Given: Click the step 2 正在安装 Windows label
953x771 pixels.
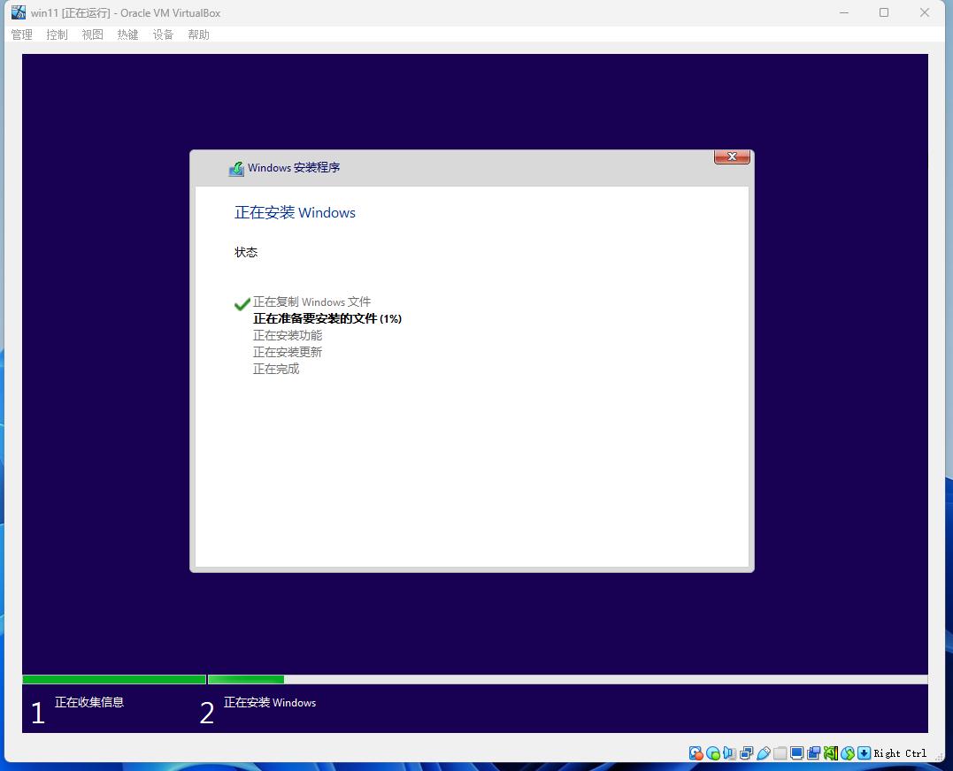Looking at the screenshot, I should 270,702.
